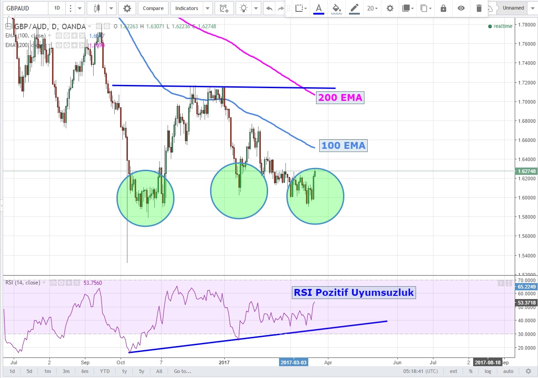
Task: Click the GBPAUD symbol input field
Action: pos(25,8)
